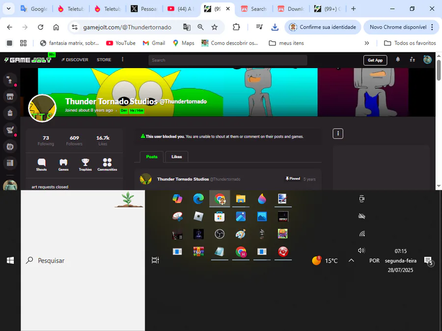
Task: Switch to the Likes tab
Action: pos(176,157)
